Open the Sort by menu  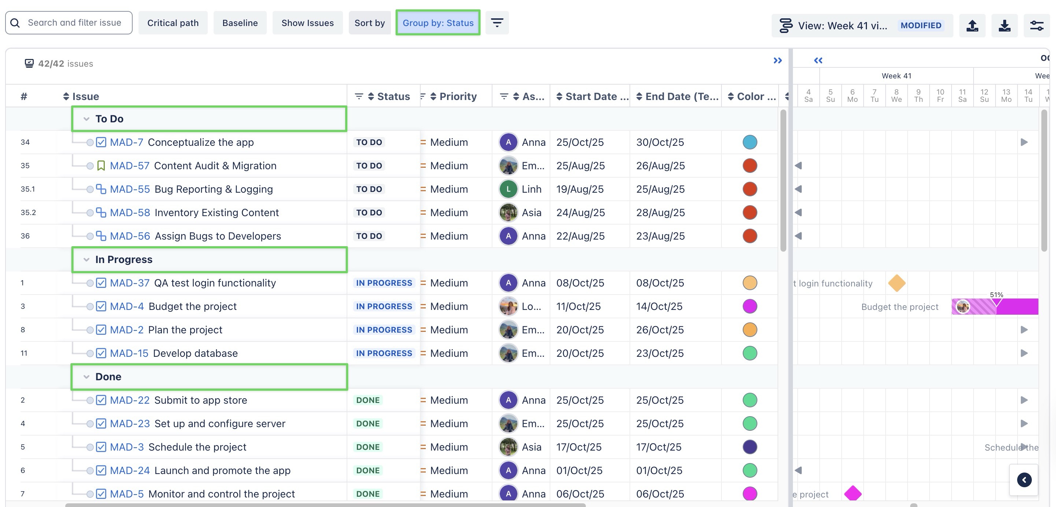click(369, 23)
